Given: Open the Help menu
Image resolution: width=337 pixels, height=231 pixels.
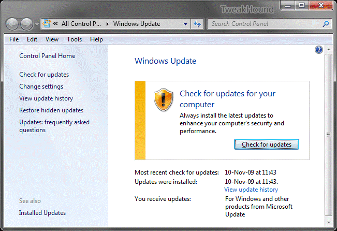Looking at the screenshot, I should [x=96, y=39].
